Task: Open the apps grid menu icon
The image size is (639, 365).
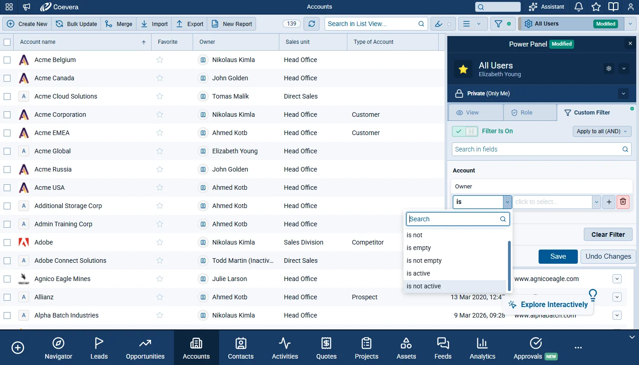Action: coord(9,7)
